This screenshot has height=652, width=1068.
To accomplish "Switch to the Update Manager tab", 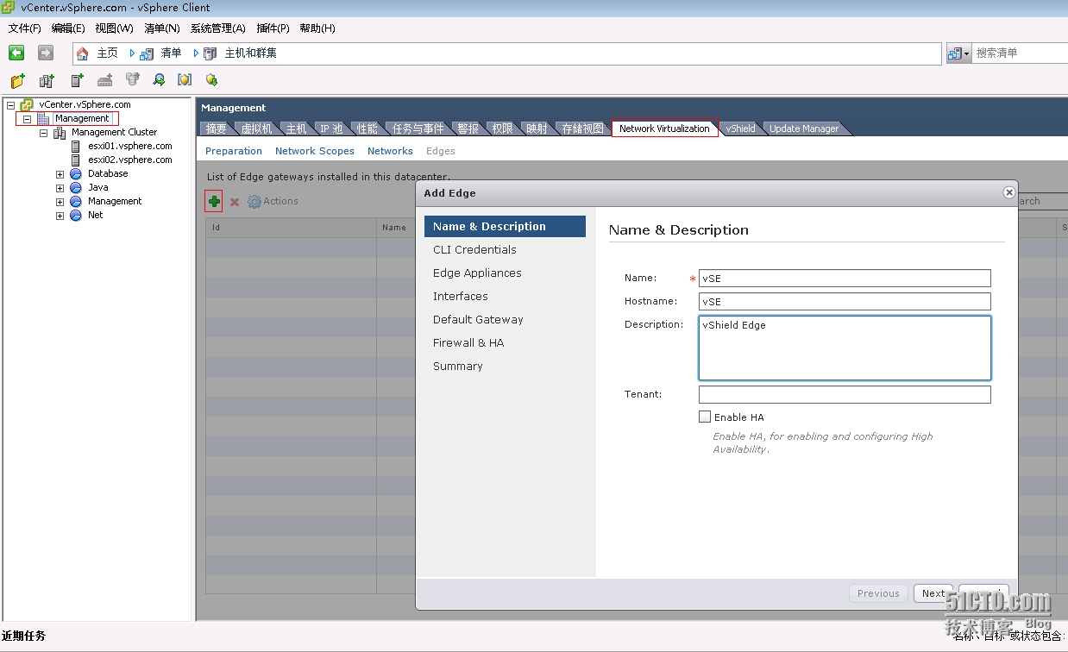I will tap(804, 129).
